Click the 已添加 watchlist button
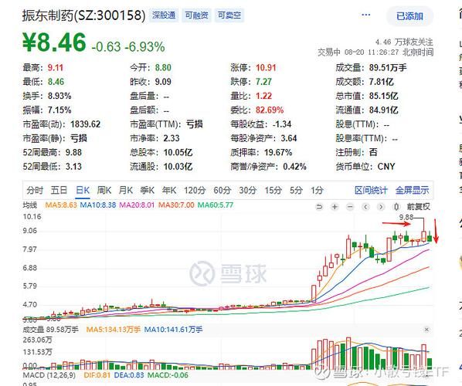The width and height of the screenshot is (462, 386). click(409, 16)
